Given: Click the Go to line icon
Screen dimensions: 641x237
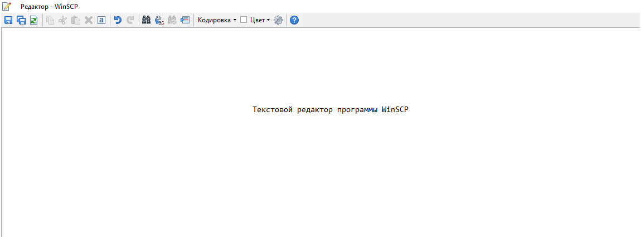Looking at the screenshot, I should coord(185,20).
